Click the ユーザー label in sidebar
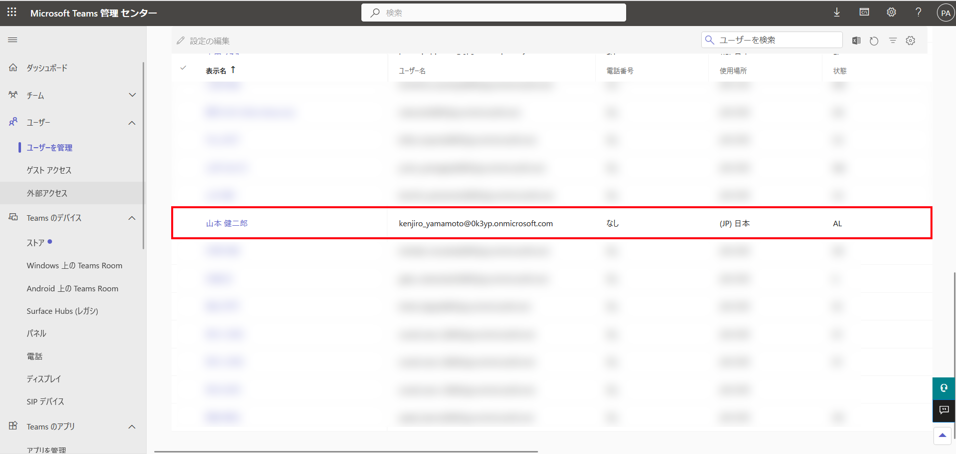Image resolution: width=956 pixels, height=454 pixels. (x=39, y=122)
